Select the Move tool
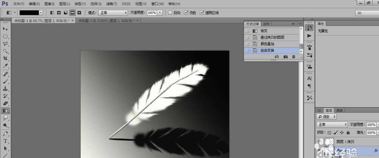Image resolution: width=379 pixels, height=158 pixels. [5, 29]
